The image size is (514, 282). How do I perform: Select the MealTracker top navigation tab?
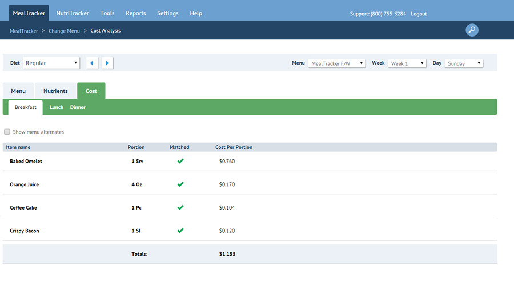point(29,13)
